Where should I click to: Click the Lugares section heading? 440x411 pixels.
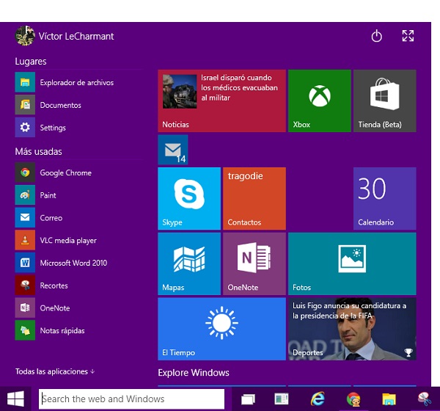[31, 62]
